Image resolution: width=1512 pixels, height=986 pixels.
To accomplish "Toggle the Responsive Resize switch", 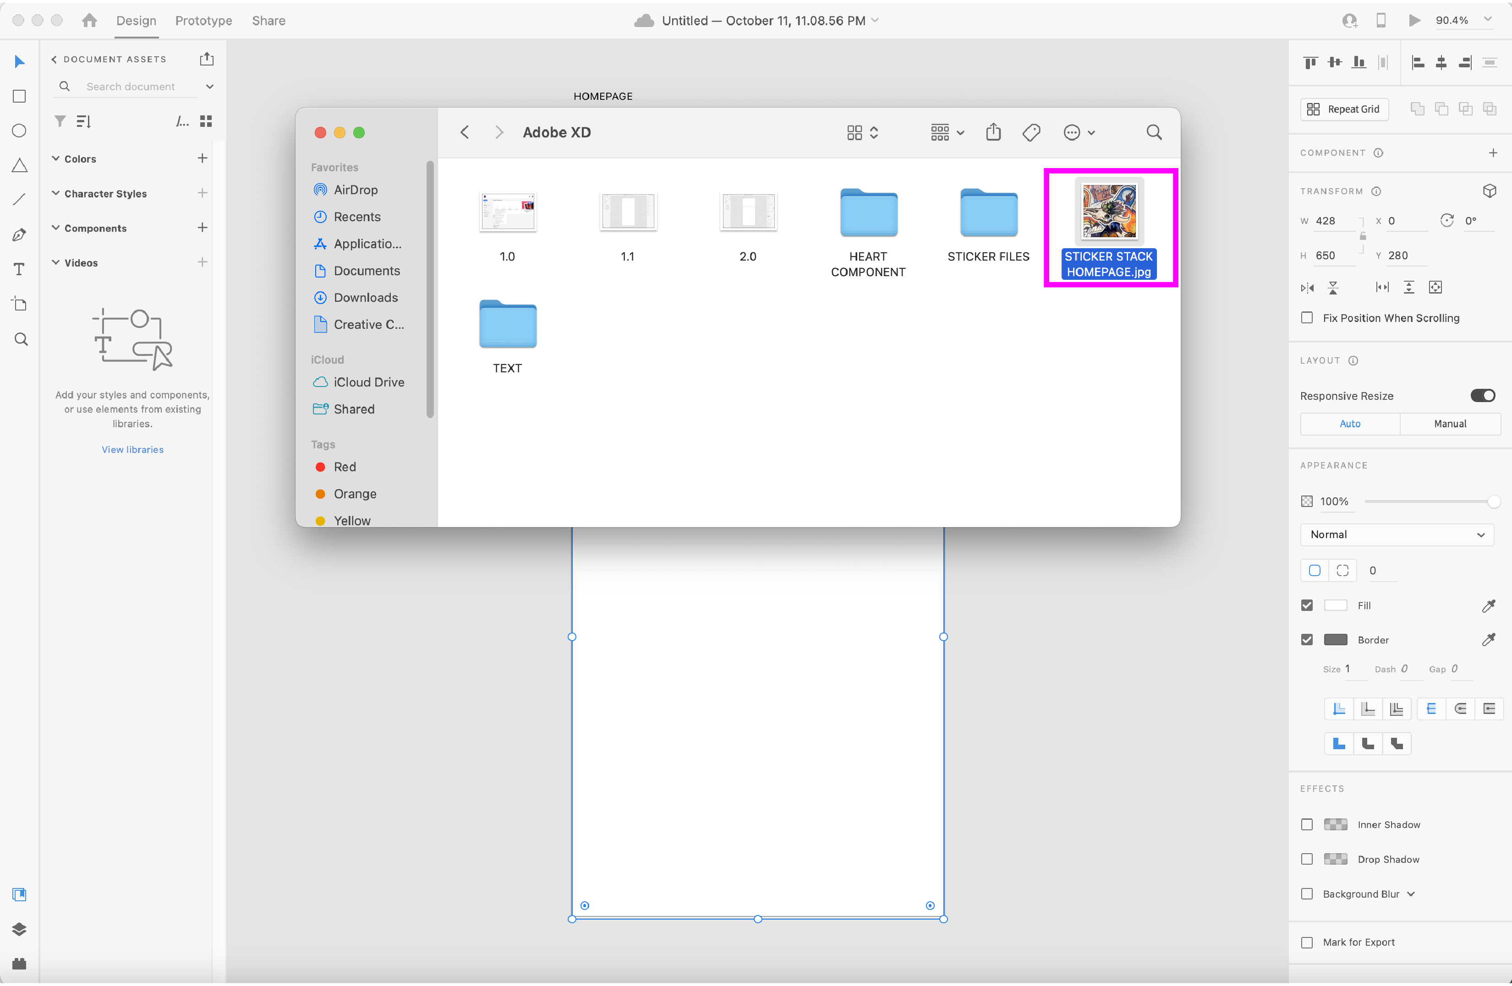I will [x=1482, y=396].
